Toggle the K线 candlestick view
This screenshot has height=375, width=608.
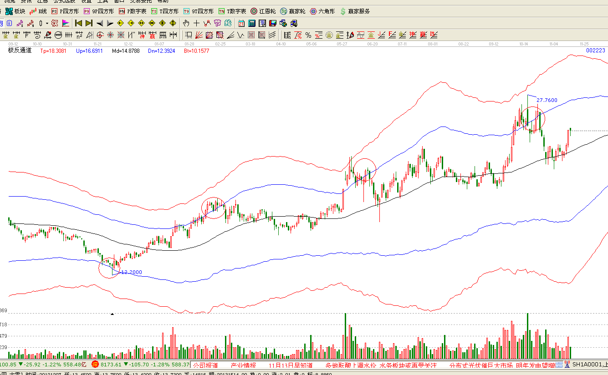tap(38, 11)
